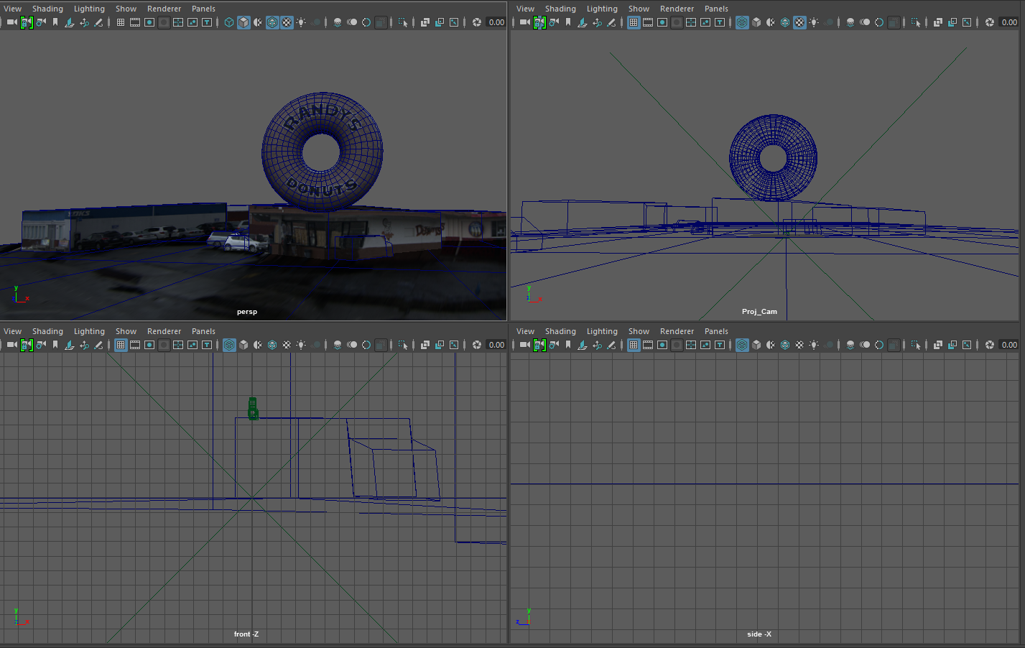This screenshot has width=1025, height=648.
Task: Toggle Lock Camera in Proj_Cam panel toolbar
Action: click(x=539, y=22)
